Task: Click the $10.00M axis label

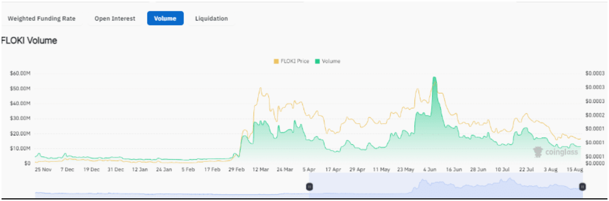Action: coord(20,148)
